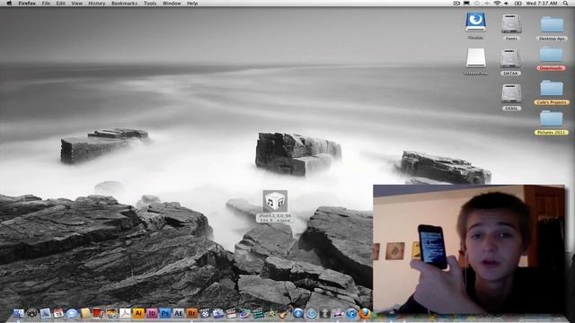Open iChat speech bubble in dock
Screen dimensions: 575x323
(x=72, y=313)
